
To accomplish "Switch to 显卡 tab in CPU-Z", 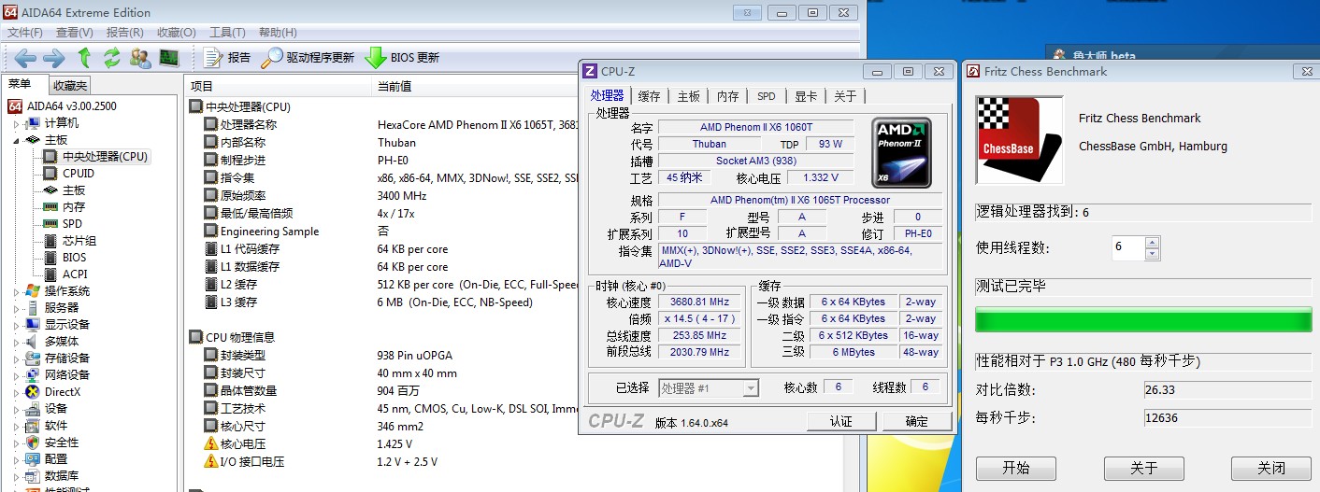I will (x=806, y=96).
